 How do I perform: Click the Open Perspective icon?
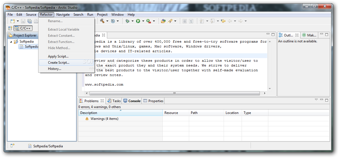point(10,28)
